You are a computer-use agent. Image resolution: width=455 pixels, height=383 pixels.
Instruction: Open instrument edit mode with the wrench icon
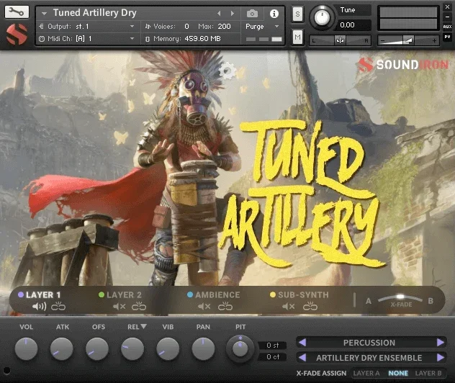click(17, 12)
